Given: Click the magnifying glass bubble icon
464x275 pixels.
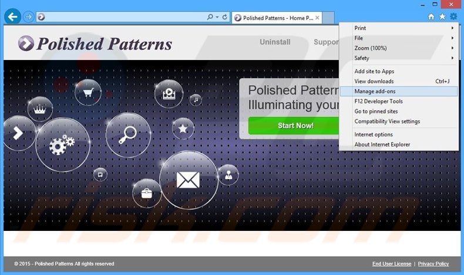Looking at the screenshot, I should point(128,135).
